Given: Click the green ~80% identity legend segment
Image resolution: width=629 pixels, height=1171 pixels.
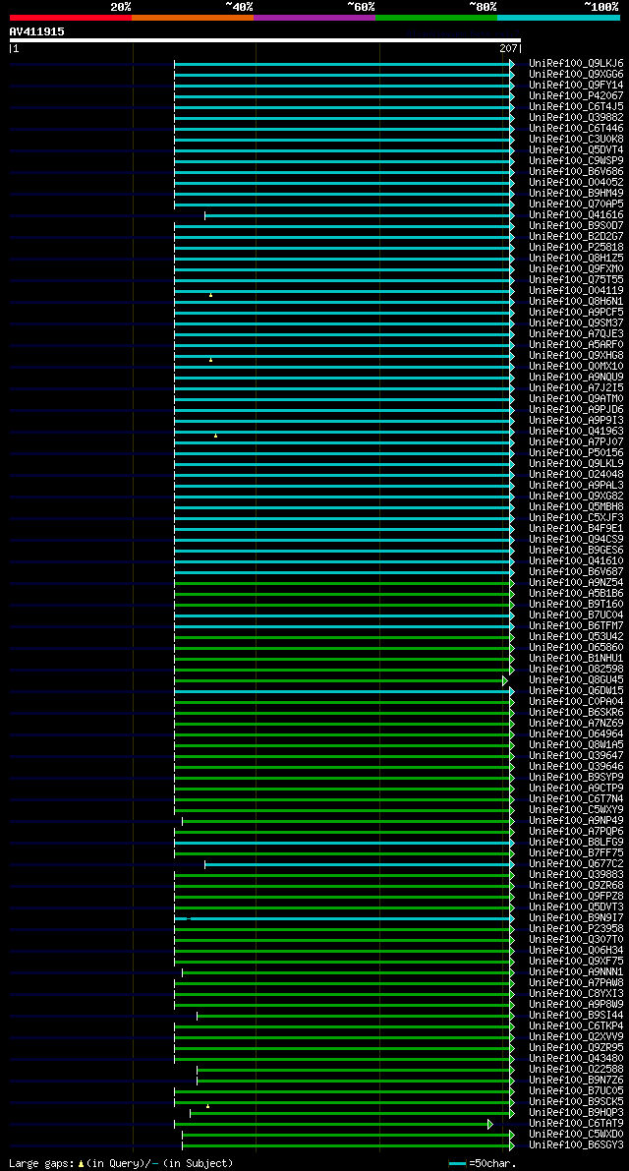Looking at the screenshot, I should [x=436, y=17].
